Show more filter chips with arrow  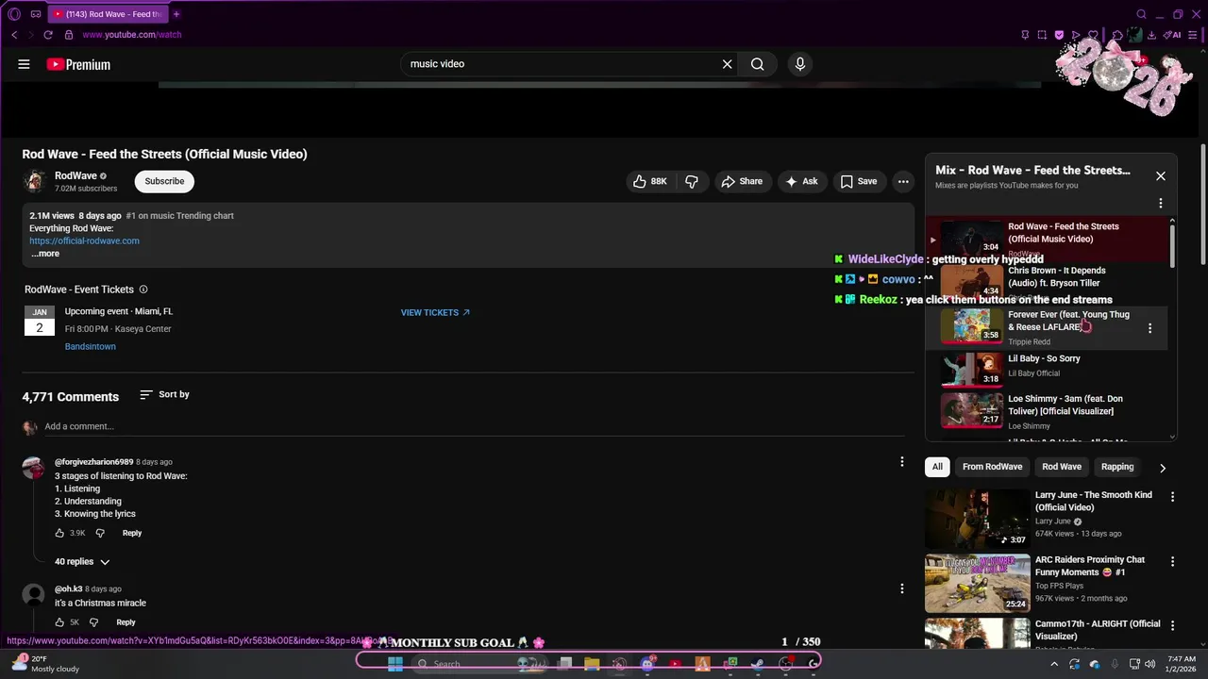1163,468
